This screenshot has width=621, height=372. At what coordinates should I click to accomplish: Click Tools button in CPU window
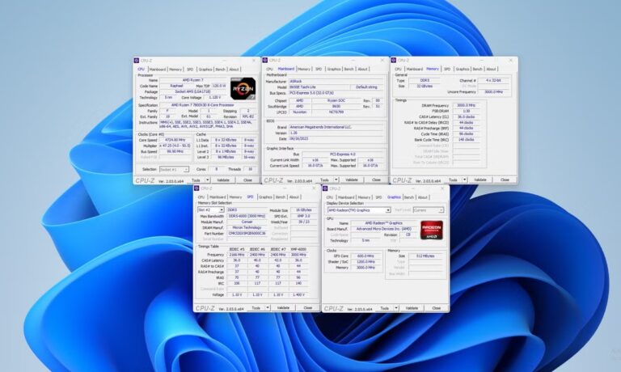click(196, 180)
